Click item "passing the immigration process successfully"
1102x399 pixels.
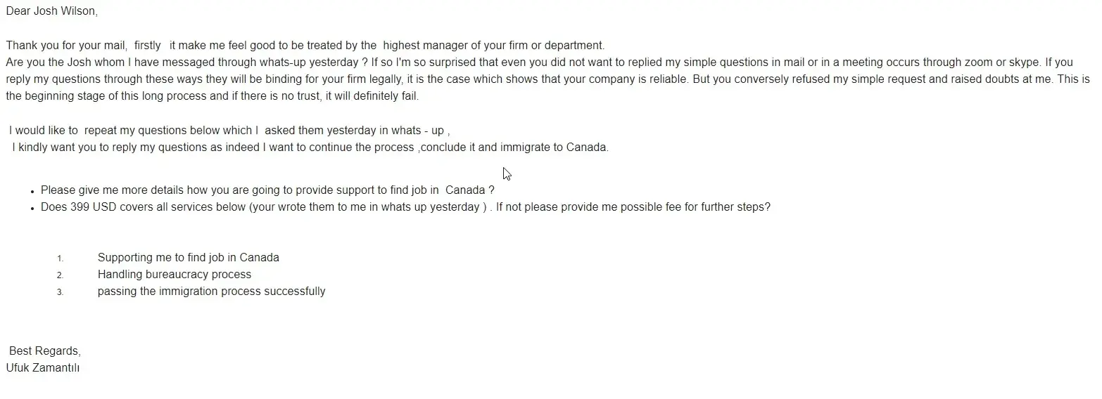pos(211,292)
